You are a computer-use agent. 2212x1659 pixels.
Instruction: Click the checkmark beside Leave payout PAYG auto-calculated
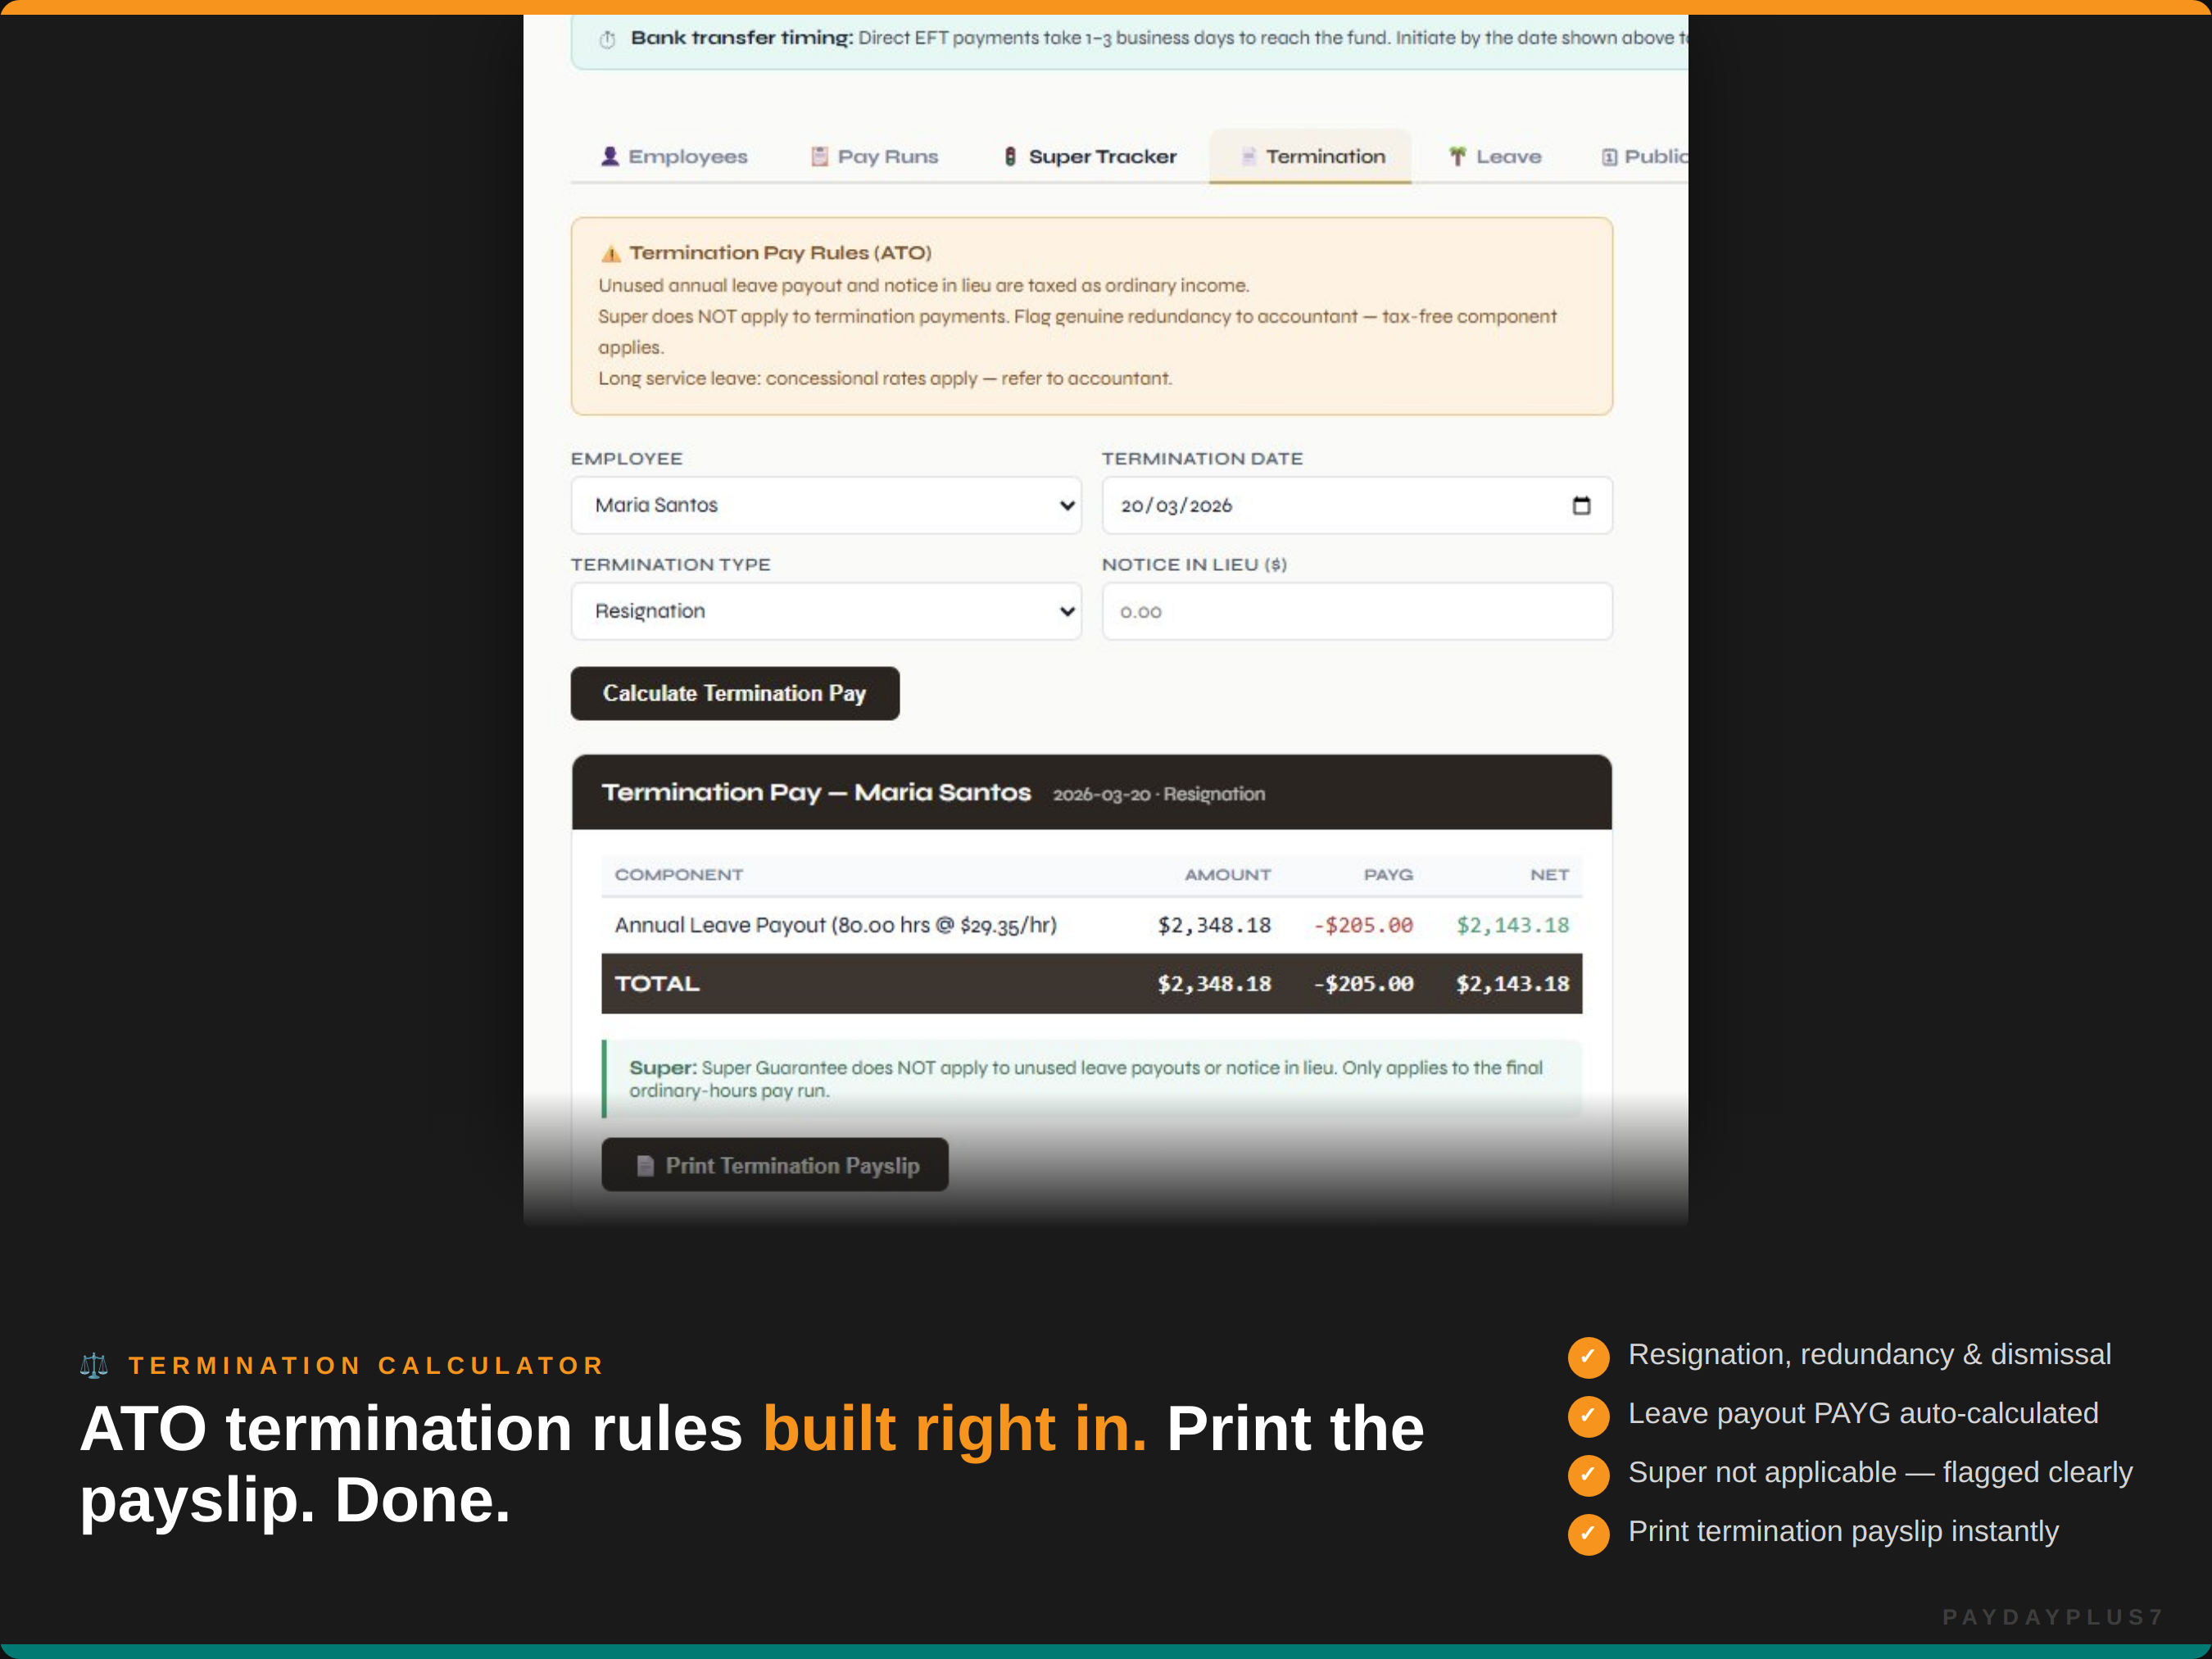[x=1588, y=1416]
